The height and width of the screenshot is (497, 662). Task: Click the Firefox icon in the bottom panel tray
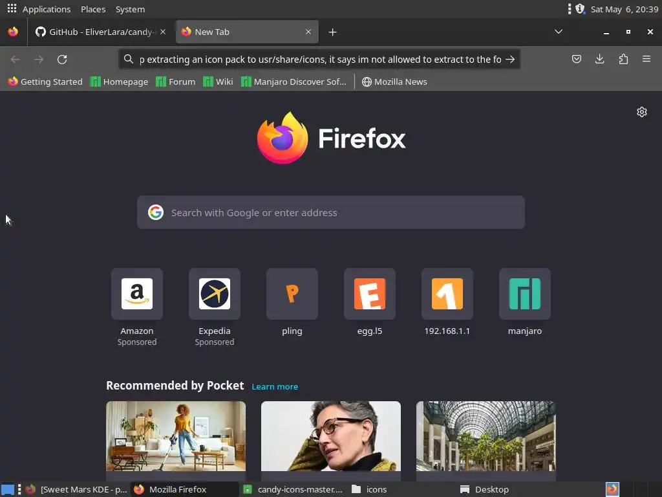[x=612, y=489]
